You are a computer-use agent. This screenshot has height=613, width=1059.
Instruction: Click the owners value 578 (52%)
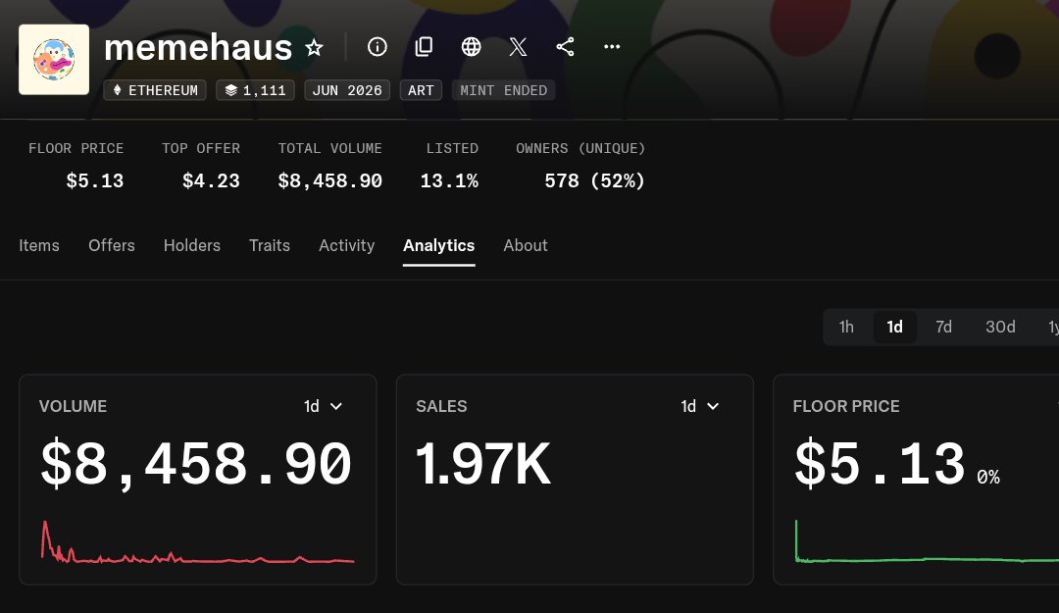click(x=594, y=181)
